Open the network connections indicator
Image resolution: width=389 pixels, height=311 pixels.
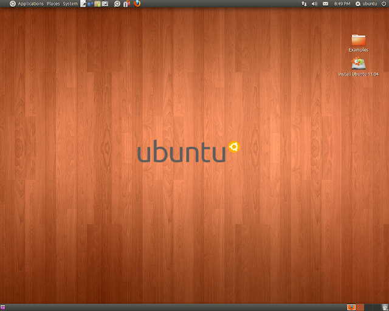[304, 4]
